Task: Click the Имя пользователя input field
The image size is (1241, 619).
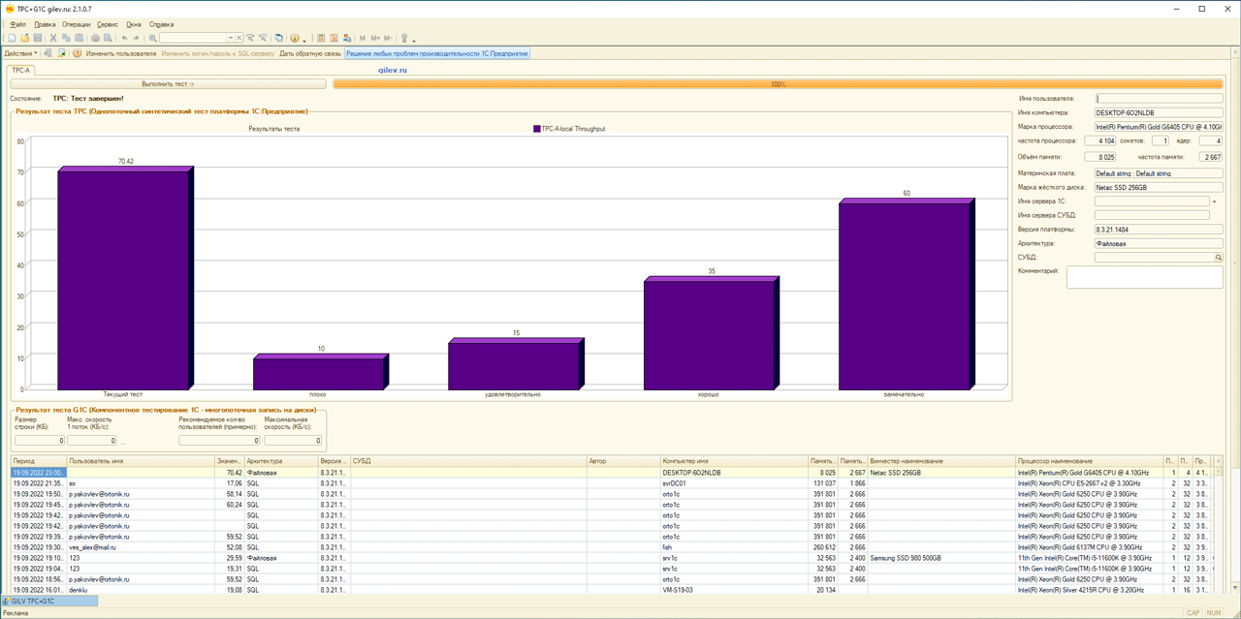Action: coord(1159,99)
